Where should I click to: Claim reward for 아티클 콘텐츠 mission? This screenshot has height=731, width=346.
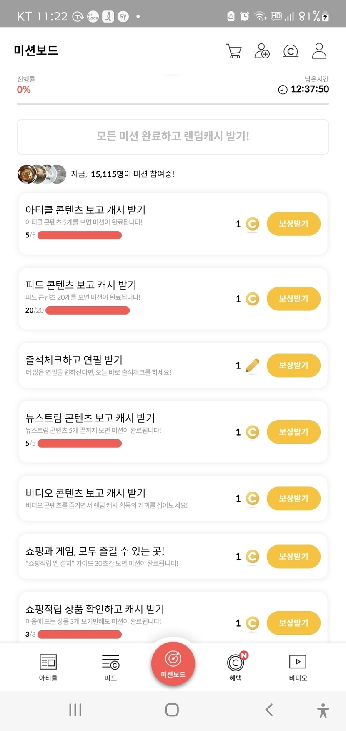tap(293, 224)
